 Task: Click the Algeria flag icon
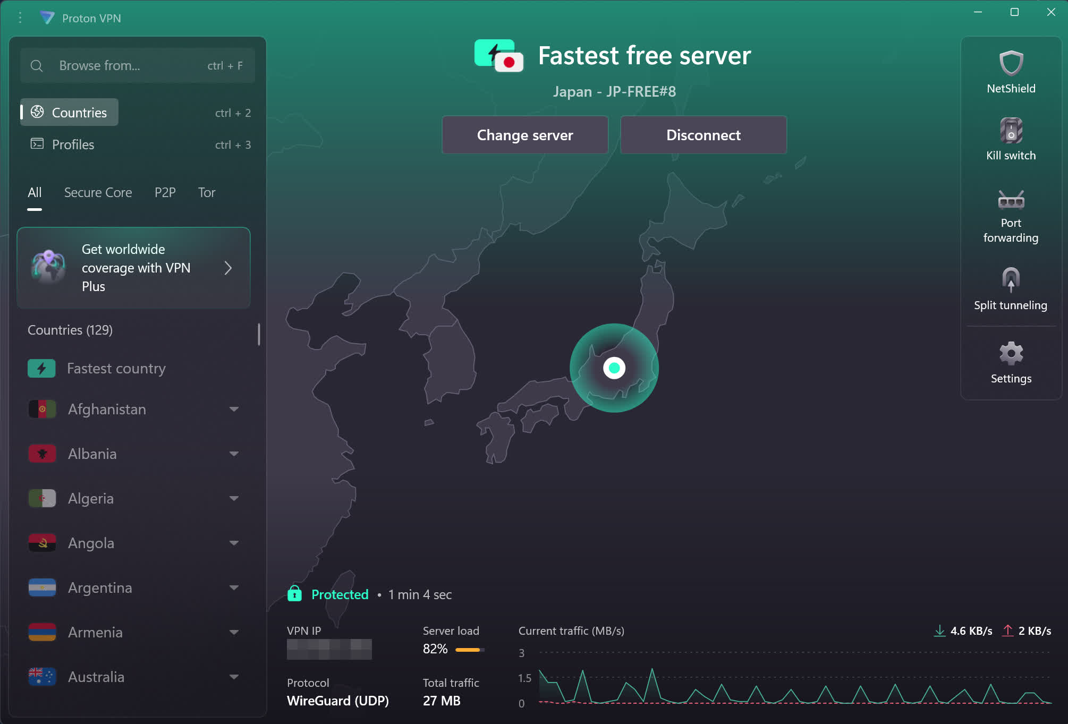click(x=42, y=498)
